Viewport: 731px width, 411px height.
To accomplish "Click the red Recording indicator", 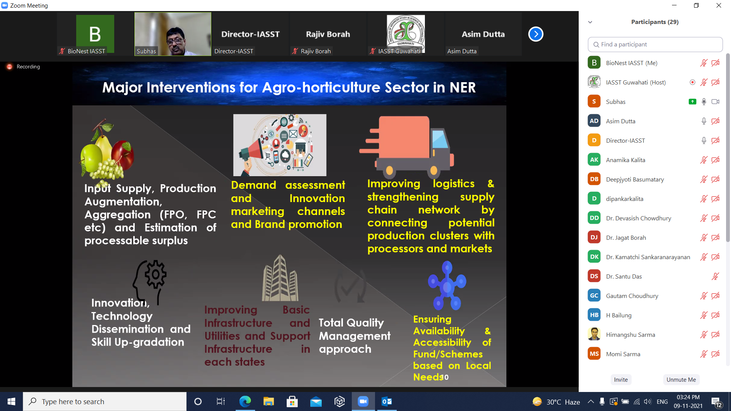I will pos(10,67).
